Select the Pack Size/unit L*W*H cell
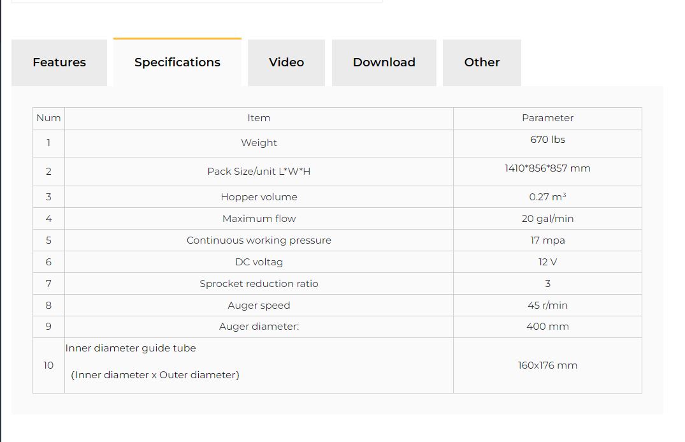This screenshot has height=442, width=685. click(x=259, y=172)
